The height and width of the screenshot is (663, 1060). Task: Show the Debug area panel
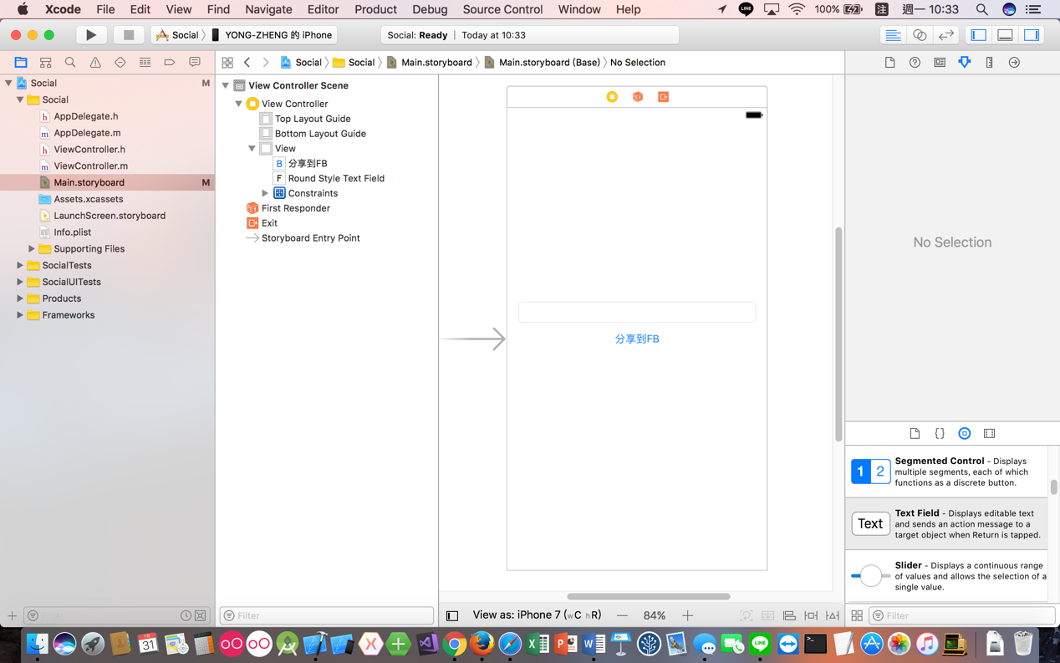[1006, 34]
